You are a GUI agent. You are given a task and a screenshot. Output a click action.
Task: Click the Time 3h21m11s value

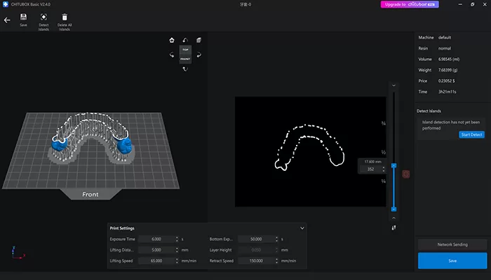pos(448,92)
